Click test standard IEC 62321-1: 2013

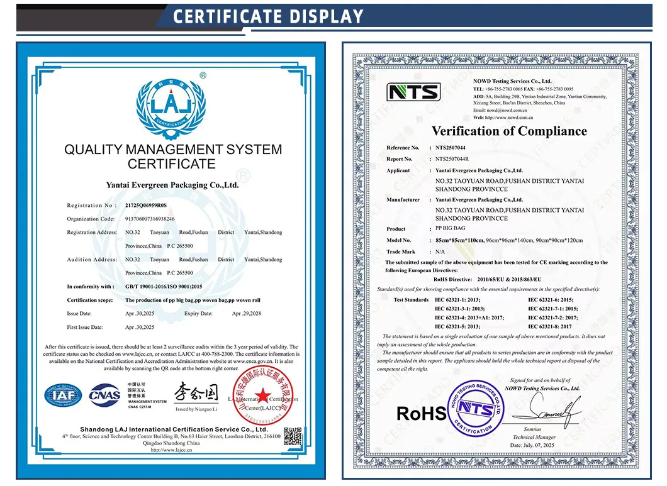[457, 300]
